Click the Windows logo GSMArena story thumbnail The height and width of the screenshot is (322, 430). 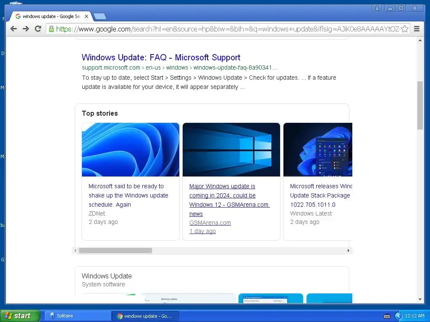tap(231, 150)
